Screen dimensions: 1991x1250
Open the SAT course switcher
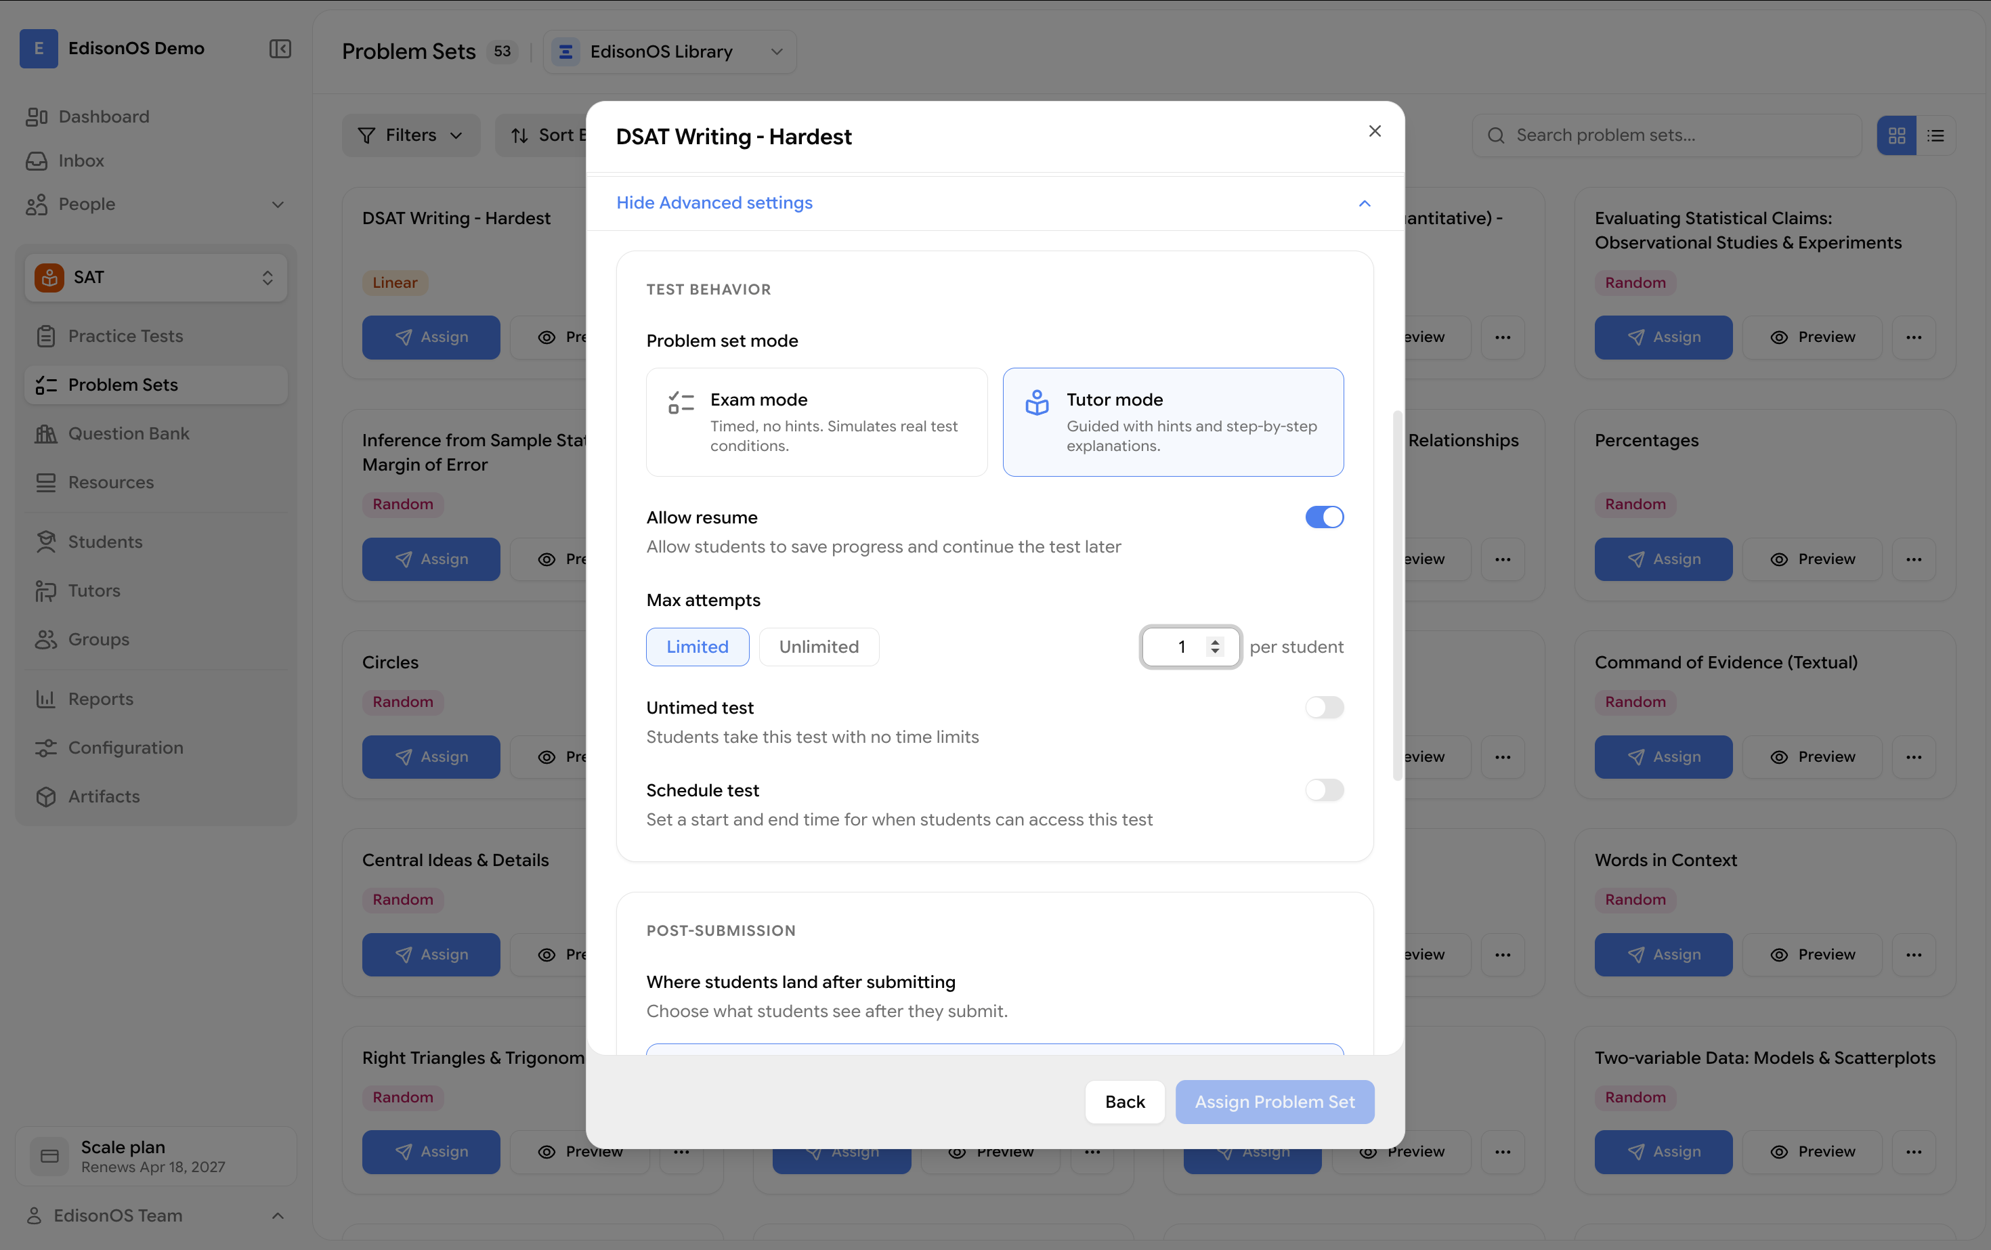click(156, 278)
